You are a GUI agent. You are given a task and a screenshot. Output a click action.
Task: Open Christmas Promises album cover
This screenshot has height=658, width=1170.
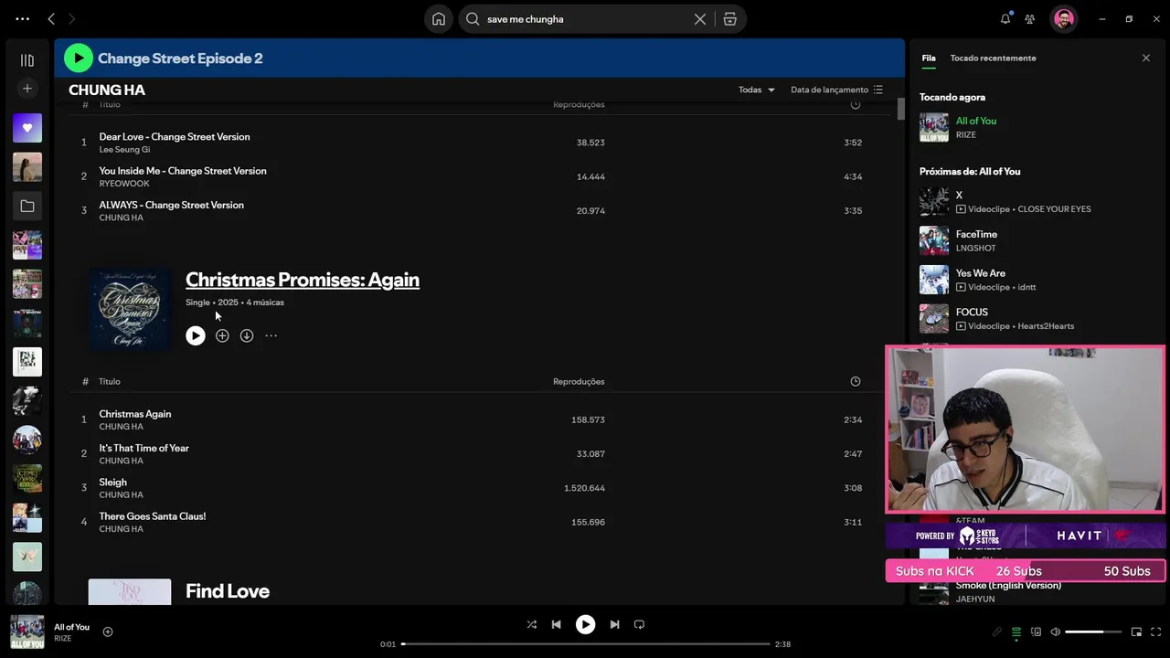coord(130,309)
